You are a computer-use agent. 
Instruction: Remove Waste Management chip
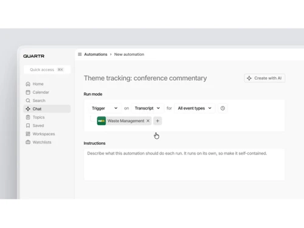click(x=148, y=121)
